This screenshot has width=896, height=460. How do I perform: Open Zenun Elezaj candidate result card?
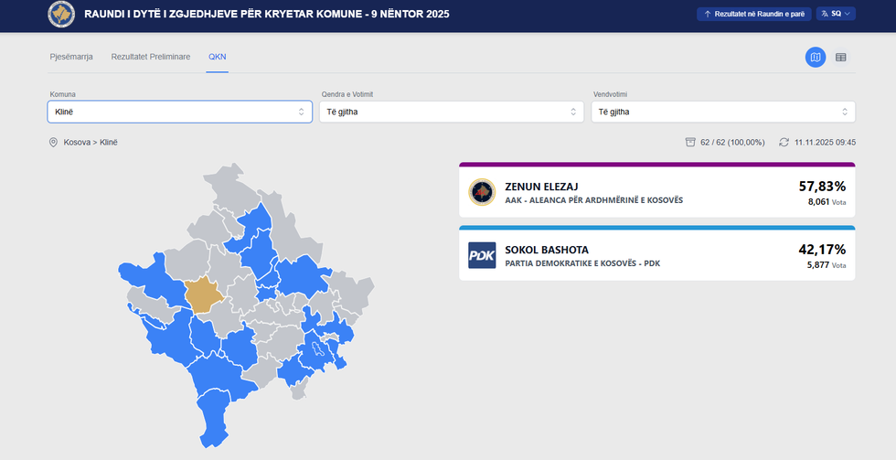point(656,192)
